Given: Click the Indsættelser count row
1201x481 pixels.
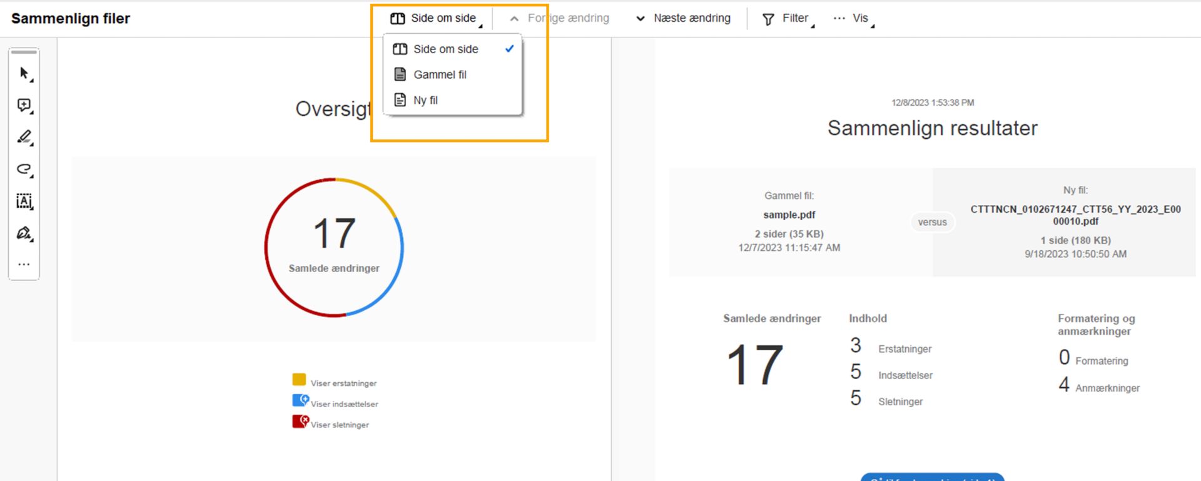Looking at the screenshot, I should [x=891, y=373].
